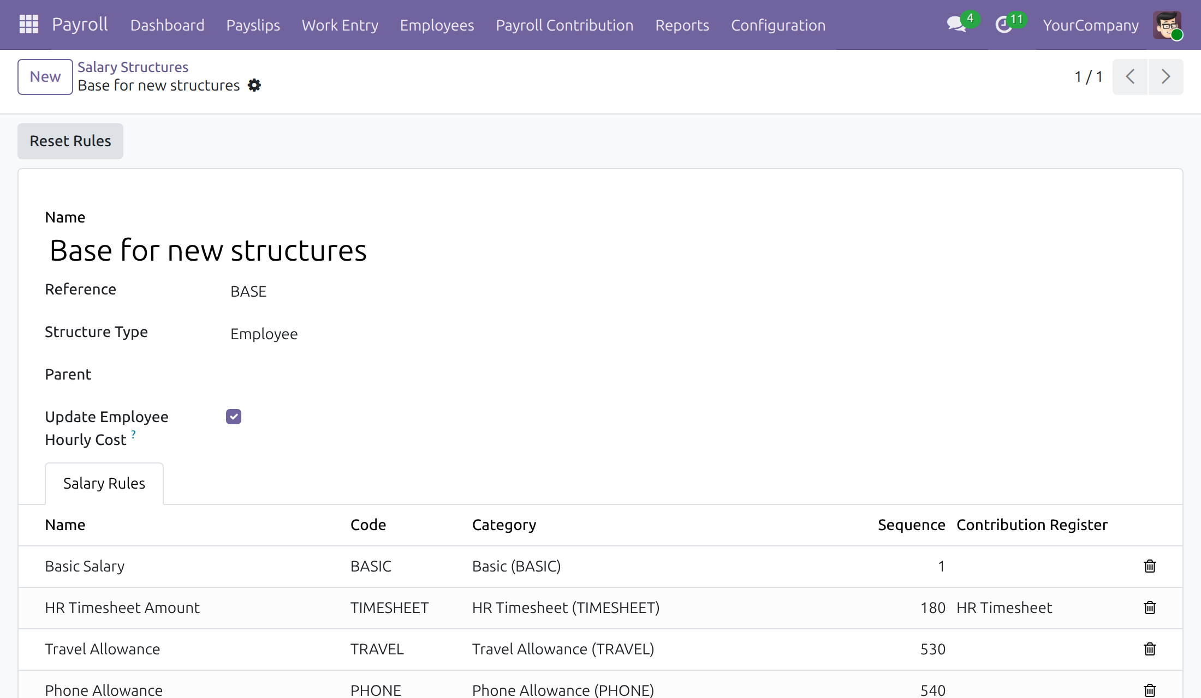
Task: Click the BASIC code cell
Action: (371, 566)
